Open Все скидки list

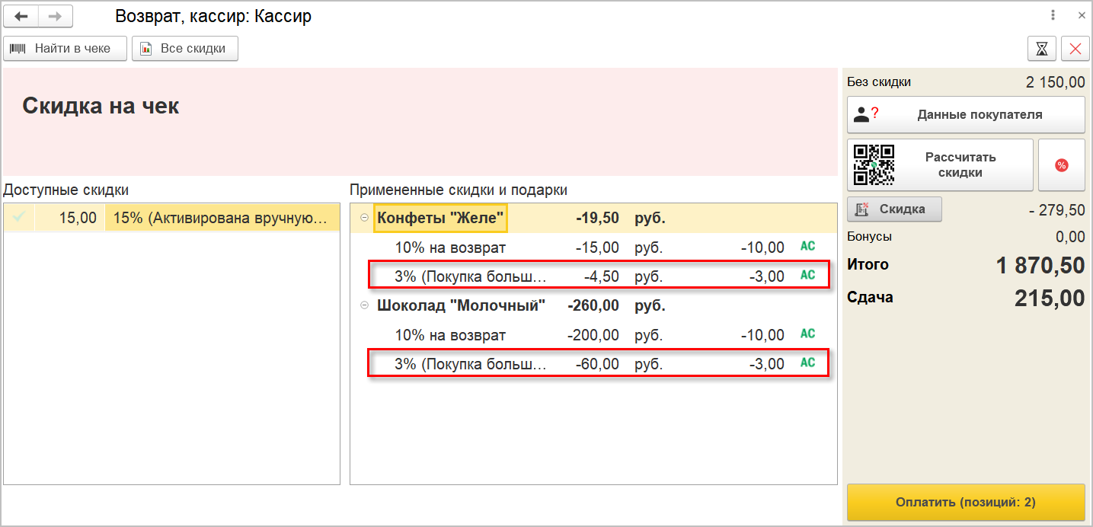coord(185,49)
